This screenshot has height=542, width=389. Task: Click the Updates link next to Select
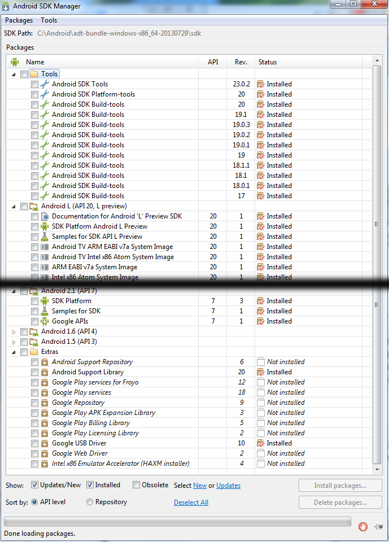(x=228, y=486)
